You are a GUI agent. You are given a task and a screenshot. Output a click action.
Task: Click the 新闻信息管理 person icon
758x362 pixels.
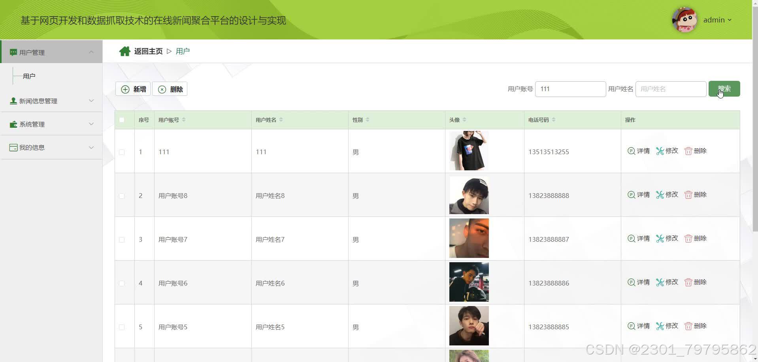tap(13, 101)
